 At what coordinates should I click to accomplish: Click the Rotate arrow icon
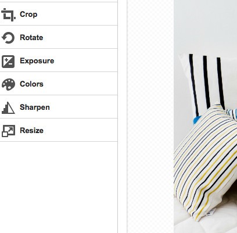click(8, 38)
